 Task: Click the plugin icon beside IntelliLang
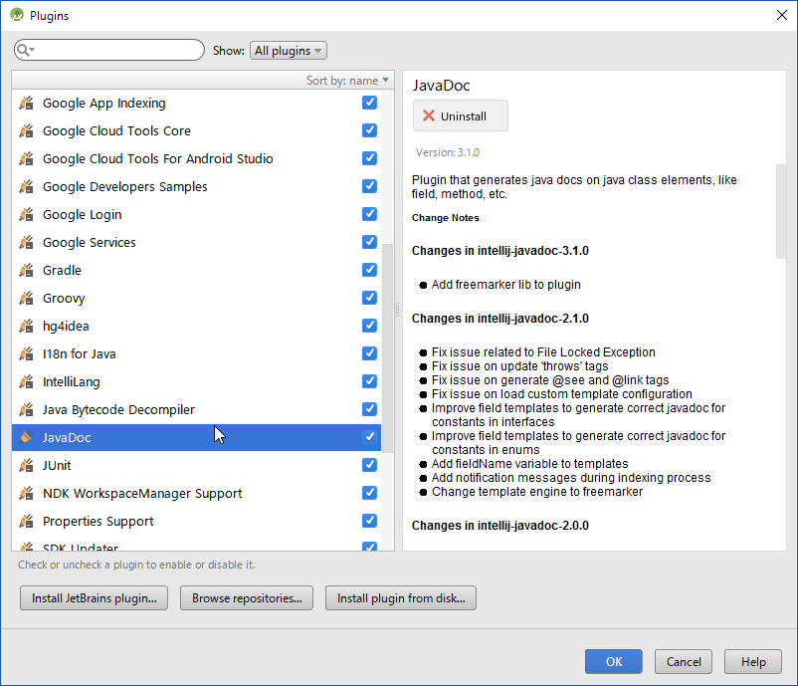coord(27,382)
